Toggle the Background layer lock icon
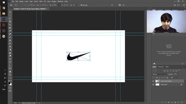 pyautogui.click(x=181, y=85)
